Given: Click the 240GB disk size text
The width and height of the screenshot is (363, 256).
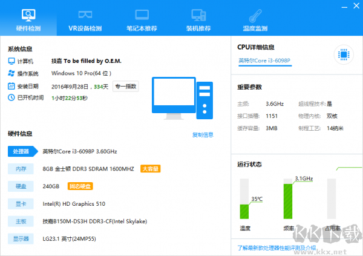Looking at the screenshot, I should (51, 186).
